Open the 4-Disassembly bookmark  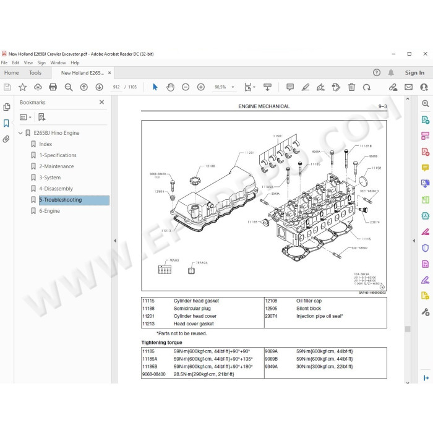(x=56, y=189)
